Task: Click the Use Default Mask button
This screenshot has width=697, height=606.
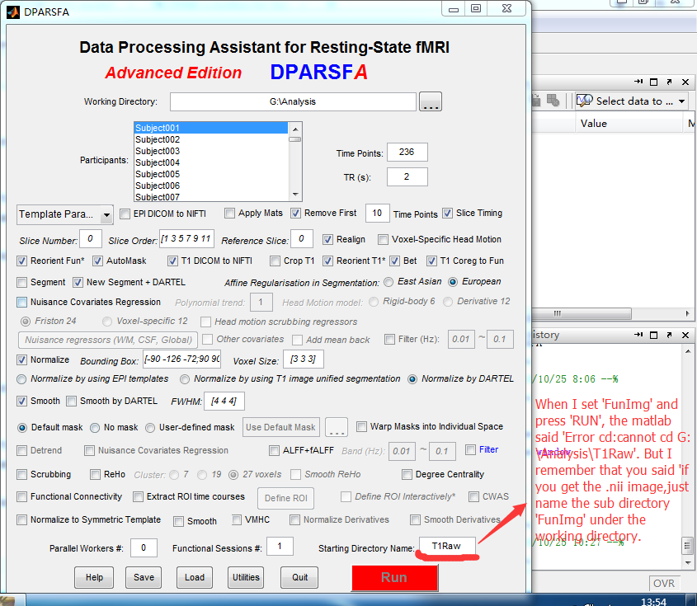Action: [281, 427]
